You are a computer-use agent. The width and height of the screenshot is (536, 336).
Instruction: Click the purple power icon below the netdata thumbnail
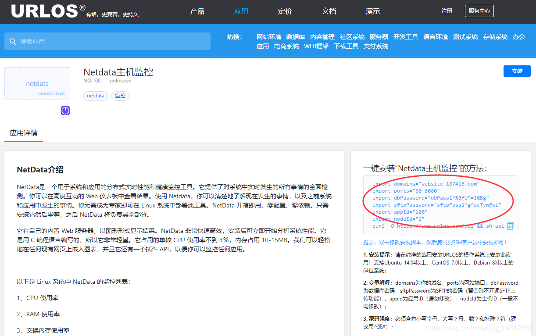(65, 111)
